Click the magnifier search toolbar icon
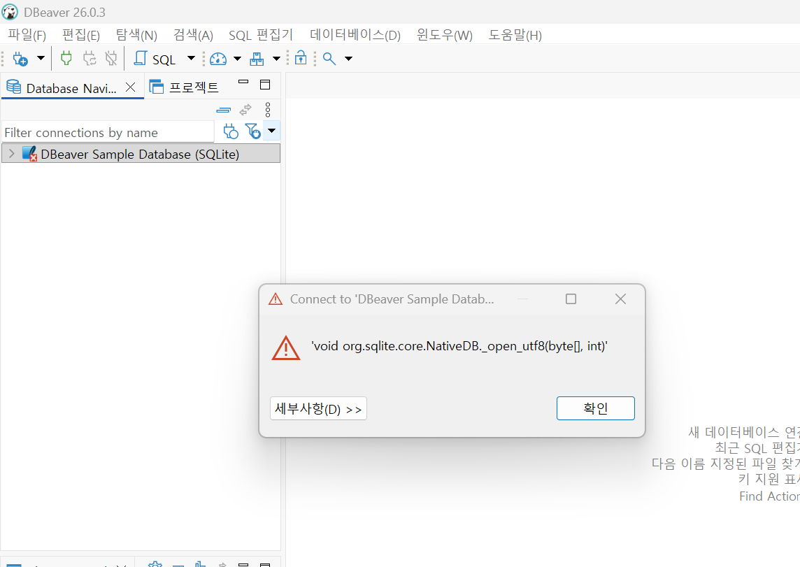 click(329, 59)
